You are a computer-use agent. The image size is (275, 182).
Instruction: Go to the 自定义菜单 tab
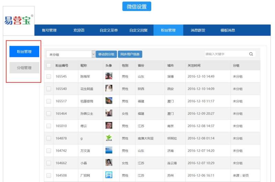tap(109, 30)
